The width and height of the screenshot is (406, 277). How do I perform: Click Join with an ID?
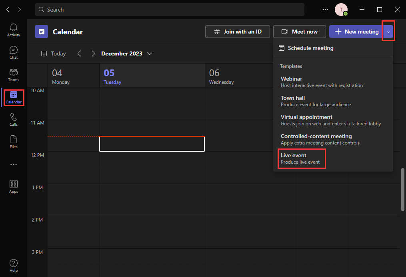tap(237, 31)
